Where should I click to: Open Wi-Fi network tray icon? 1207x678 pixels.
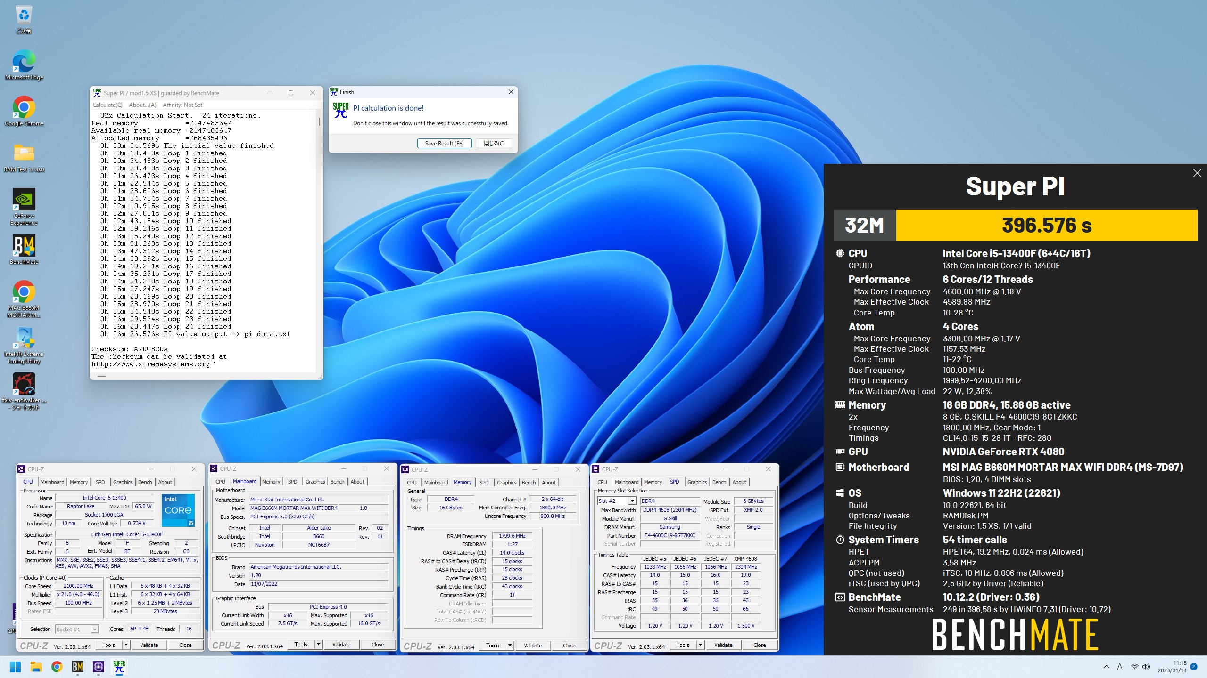(1134, 667)
